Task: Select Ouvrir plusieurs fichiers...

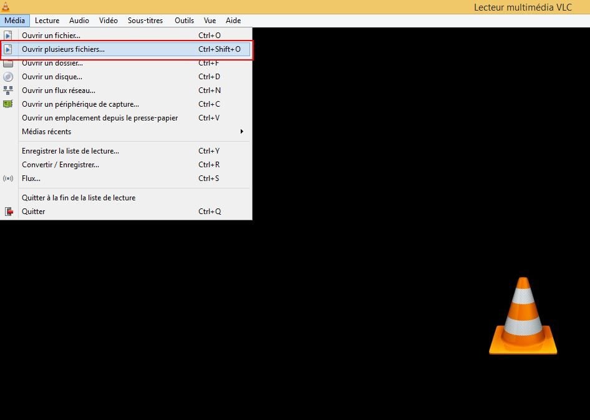Action: 126,49
